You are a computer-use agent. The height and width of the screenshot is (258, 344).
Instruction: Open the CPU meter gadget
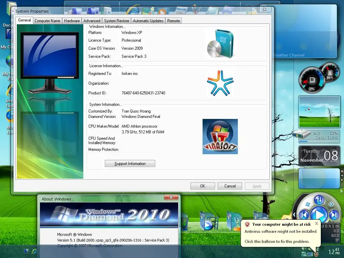[x=311, y=81]
